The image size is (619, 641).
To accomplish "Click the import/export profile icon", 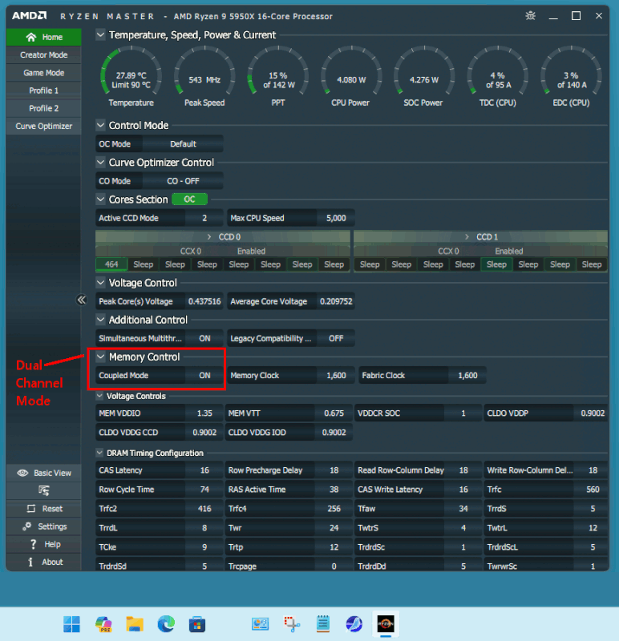I will (44, 490).
